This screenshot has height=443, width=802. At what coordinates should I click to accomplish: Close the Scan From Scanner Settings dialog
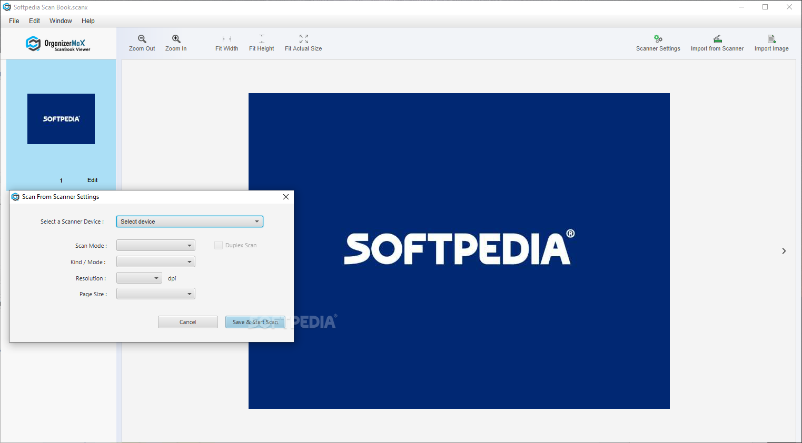pyautogui.click(x=286, y=197)
